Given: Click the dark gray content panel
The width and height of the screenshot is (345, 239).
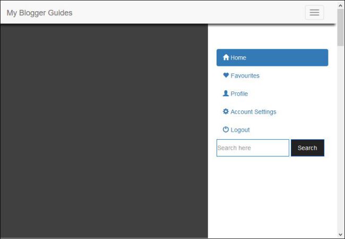Looking at the screenshot, I should click(x=103, y=133).
